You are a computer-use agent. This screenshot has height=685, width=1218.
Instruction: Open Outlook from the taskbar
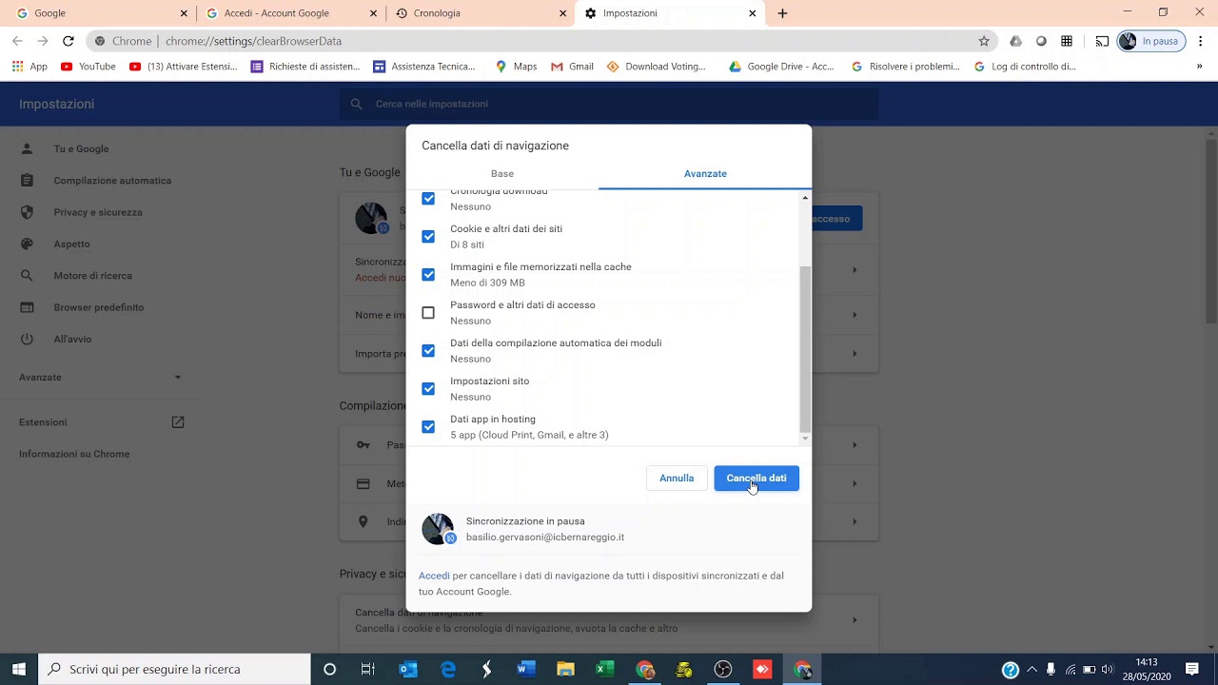408,670
